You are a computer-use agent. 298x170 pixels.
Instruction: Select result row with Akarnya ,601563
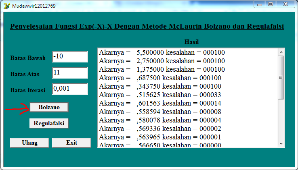188,103
